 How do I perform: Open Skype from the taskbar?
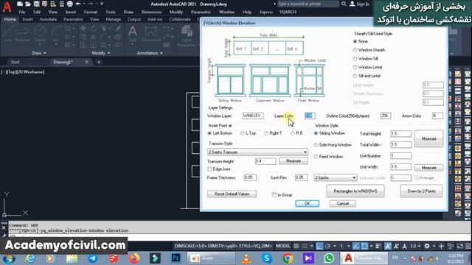(x=267, y=258)
